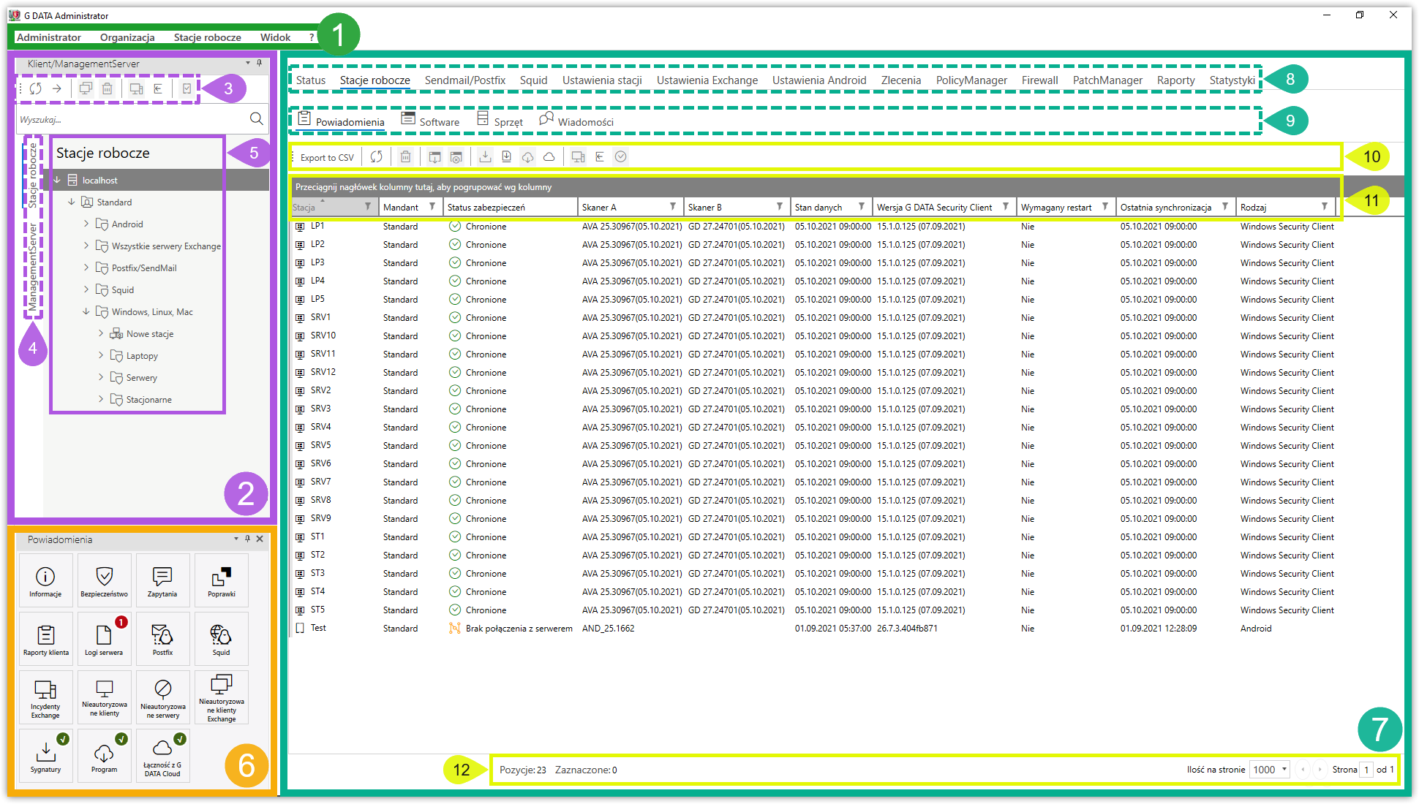Click the window with X icon in list toolbar
The image size is (1419, 804).
coord(456,156)
